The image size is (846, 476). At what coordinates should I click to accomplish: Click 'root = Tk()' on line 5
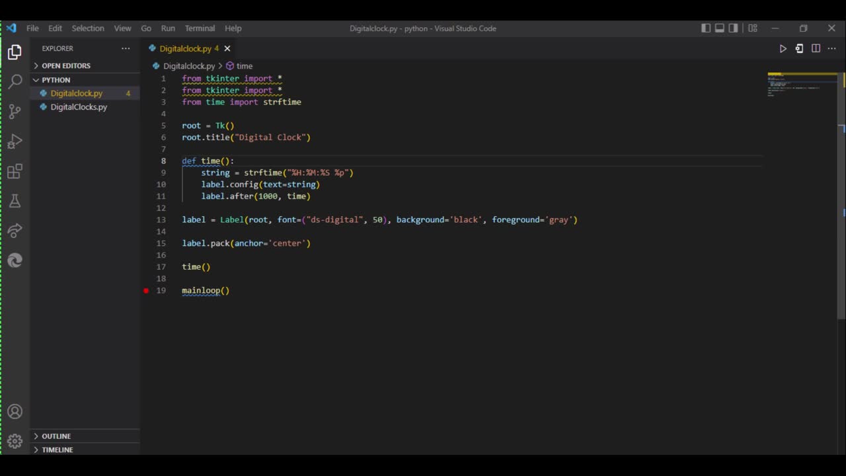pos(208,126)
